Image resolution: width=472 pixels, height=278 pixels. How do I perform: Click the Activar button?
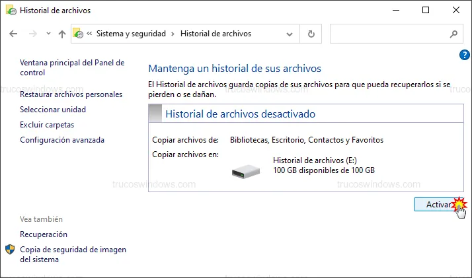[x=436, y=205]
